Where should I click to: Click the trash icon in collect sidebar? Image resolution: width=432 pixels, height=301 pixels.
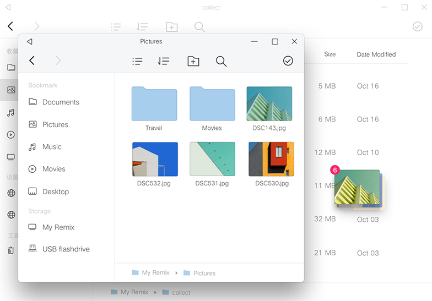(11, 250)
